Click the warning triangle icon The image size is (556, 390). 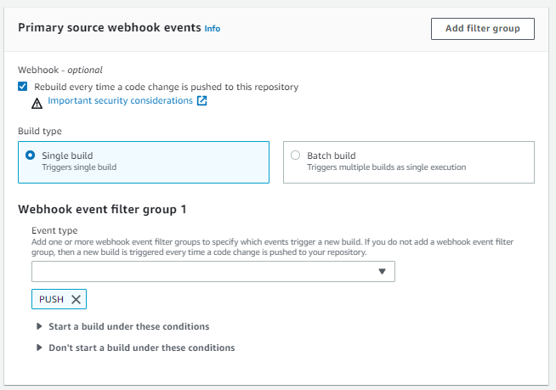click(x=37, y=104)
